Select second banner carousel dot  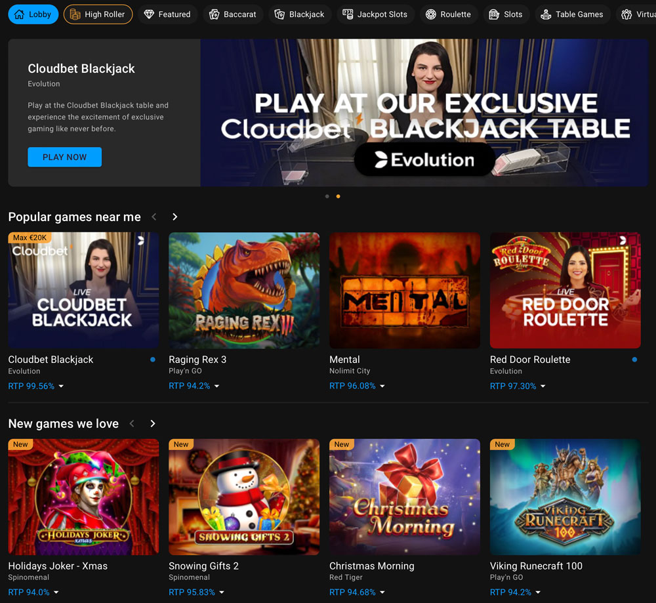[x=338, y=196]
